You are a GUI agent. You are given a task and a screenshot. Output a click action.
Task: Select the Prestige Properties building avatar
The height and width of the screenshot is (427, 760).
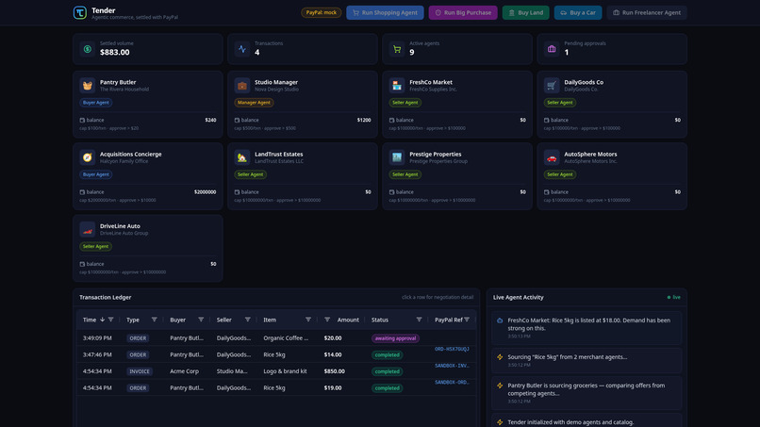[x=397, y=157]
